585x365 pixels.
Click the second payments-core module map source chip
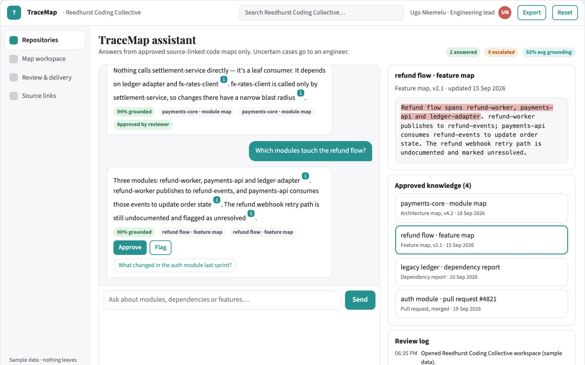(x=276, y=112)
